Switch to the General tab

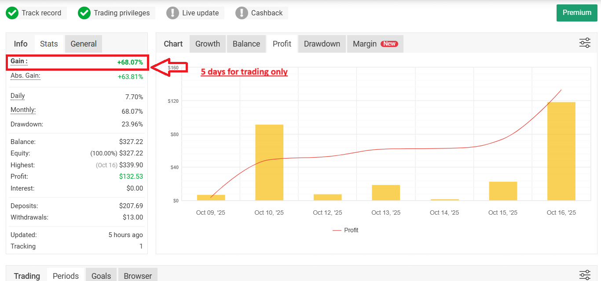(84, 44)
